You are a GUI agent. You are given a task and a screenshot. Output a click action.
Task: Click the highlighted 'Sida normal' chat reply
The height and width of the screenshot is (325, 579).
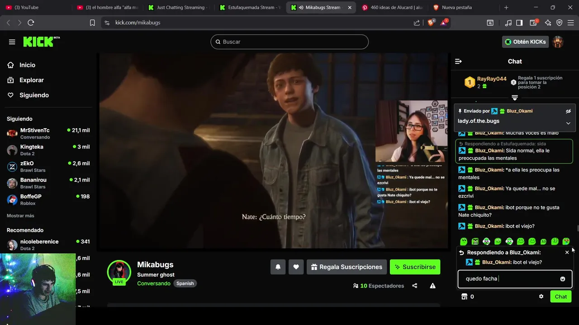(x=514, y=151)
